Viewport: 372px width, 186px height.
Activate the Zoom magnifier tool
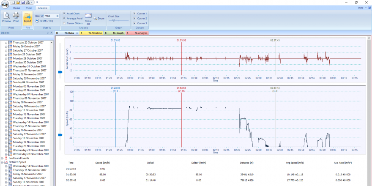[99, 19]
